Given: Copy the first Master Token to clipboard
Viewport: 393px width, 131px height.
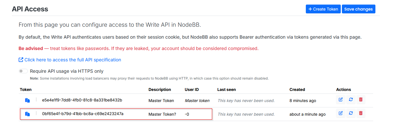Looking at the screenshot, I should coord(28,100).
